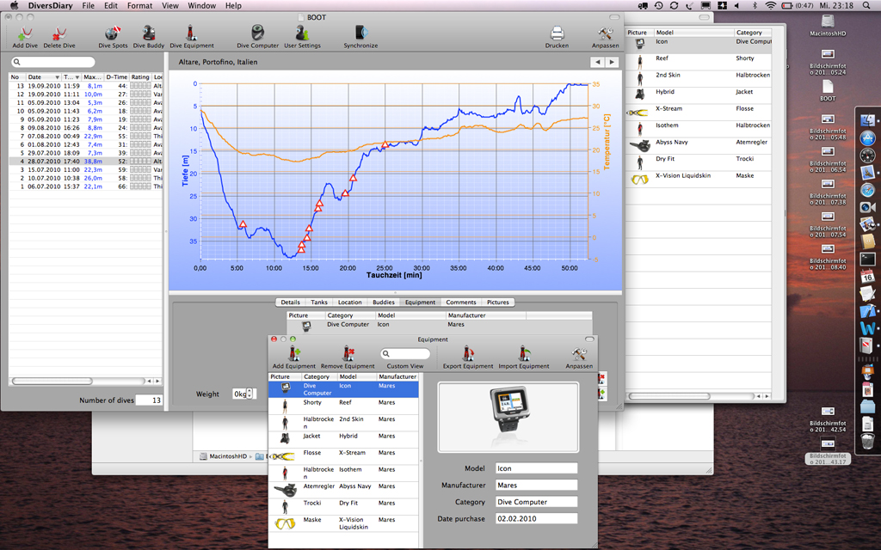Screen dimensions: 881x550
Task: Click the Manufacturer field containing Mares
Action: 536,485
